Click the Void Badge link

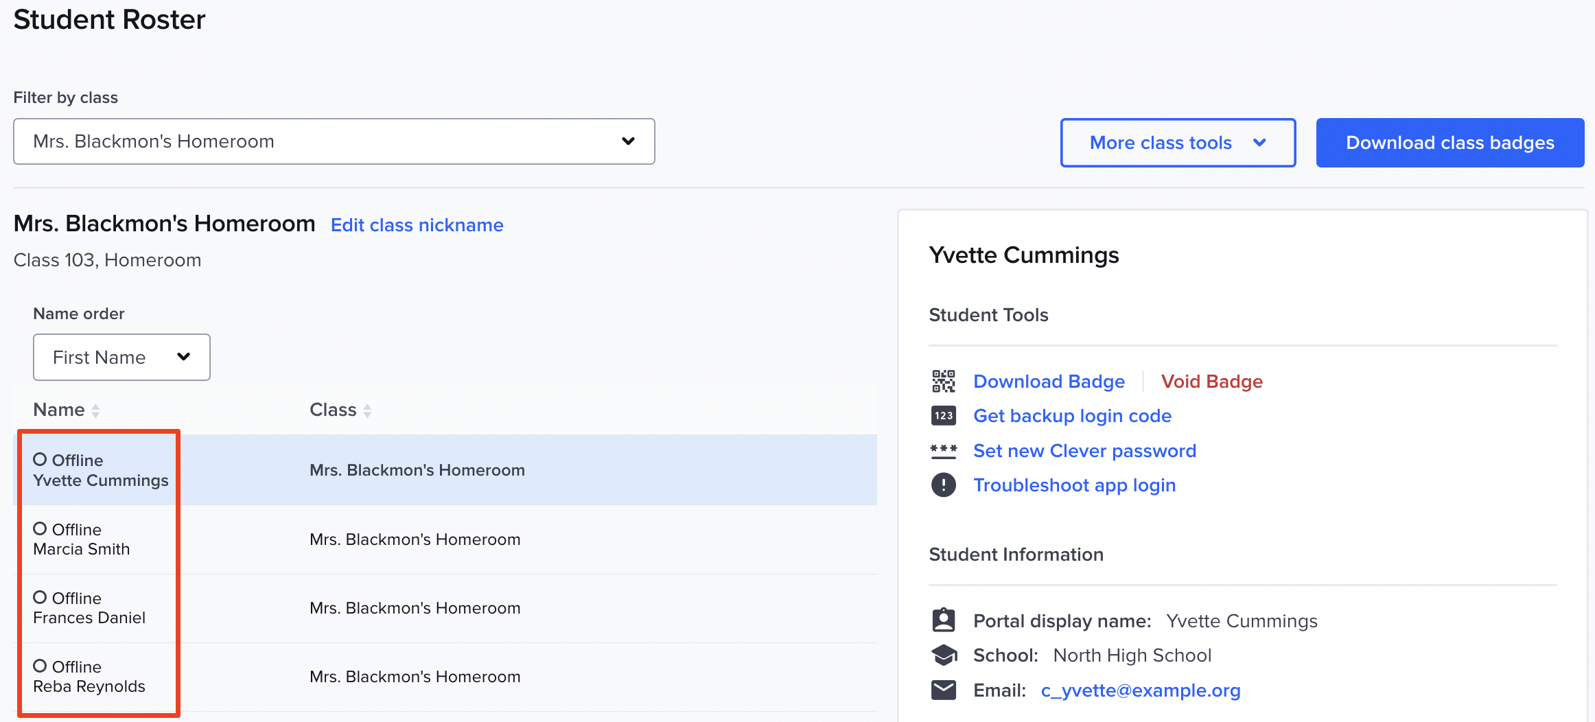[x=1212, y=382]
